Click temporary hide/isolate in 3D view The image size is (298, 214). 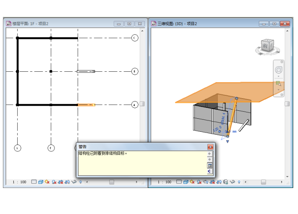[232, 182]
